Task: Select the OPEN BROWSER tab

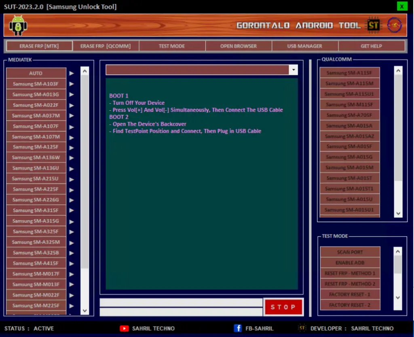Action: pos(239,46)
